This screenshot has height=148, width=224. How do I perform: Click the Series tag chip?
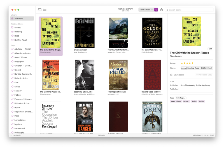(x=194, y=101)
